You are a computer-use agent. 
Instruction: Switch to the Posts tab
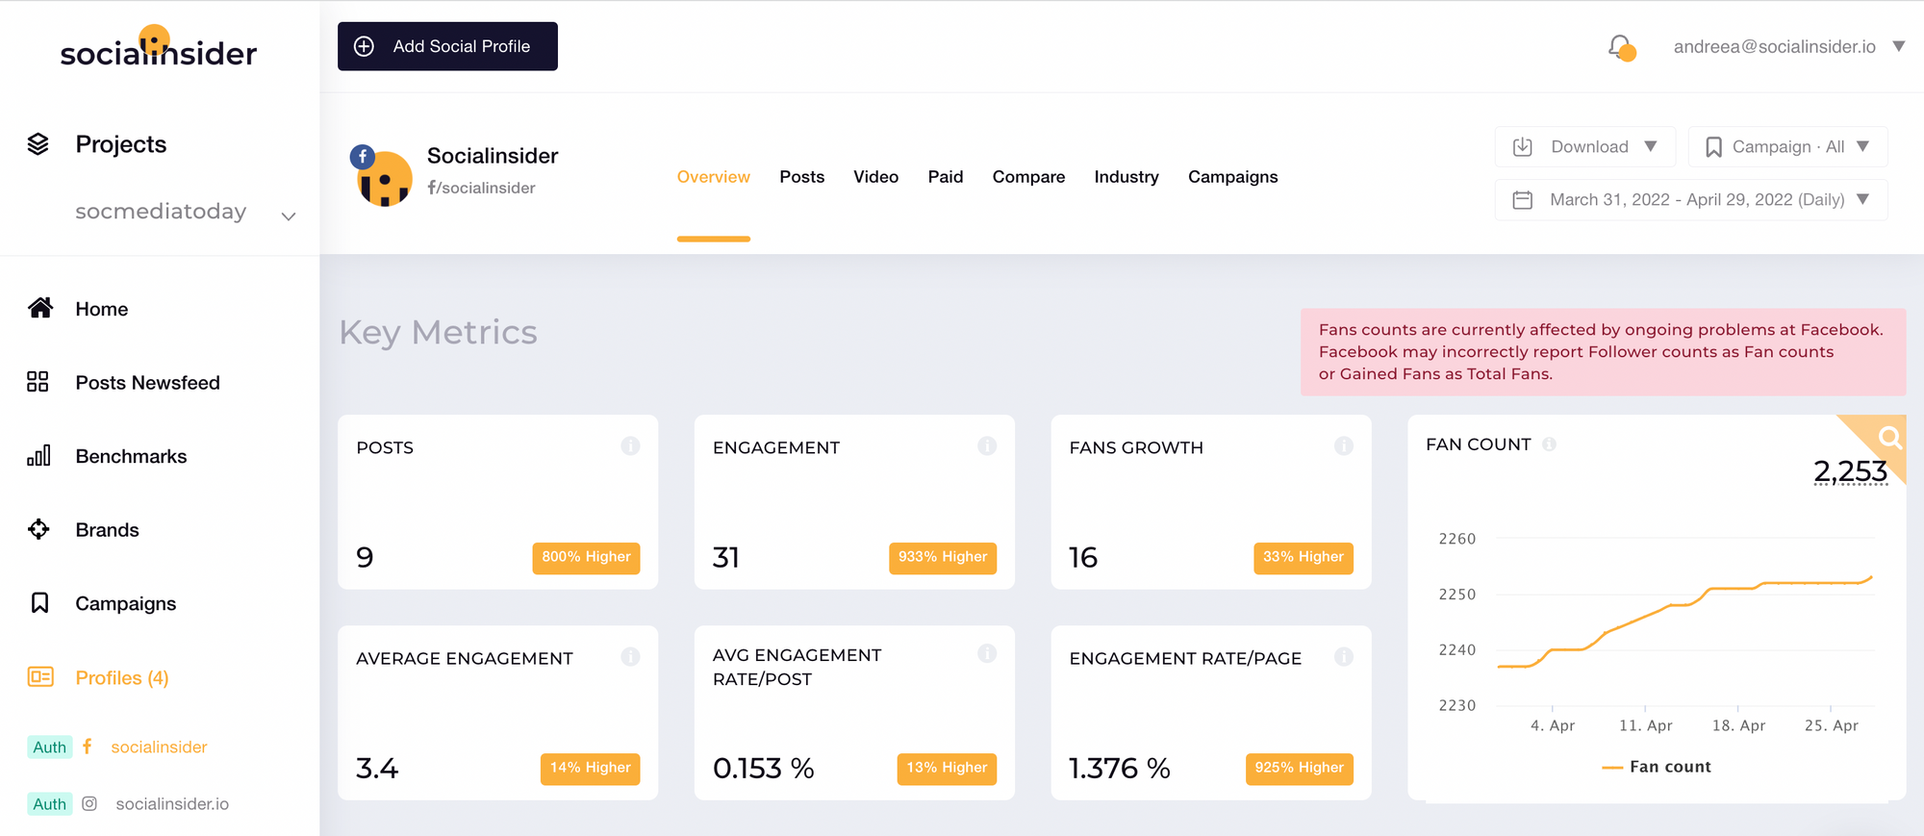click(801, 177)
